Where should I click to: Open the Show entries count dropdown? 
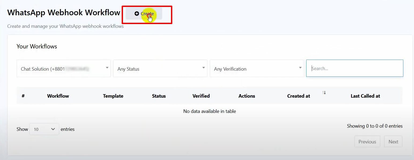[44, 129]
